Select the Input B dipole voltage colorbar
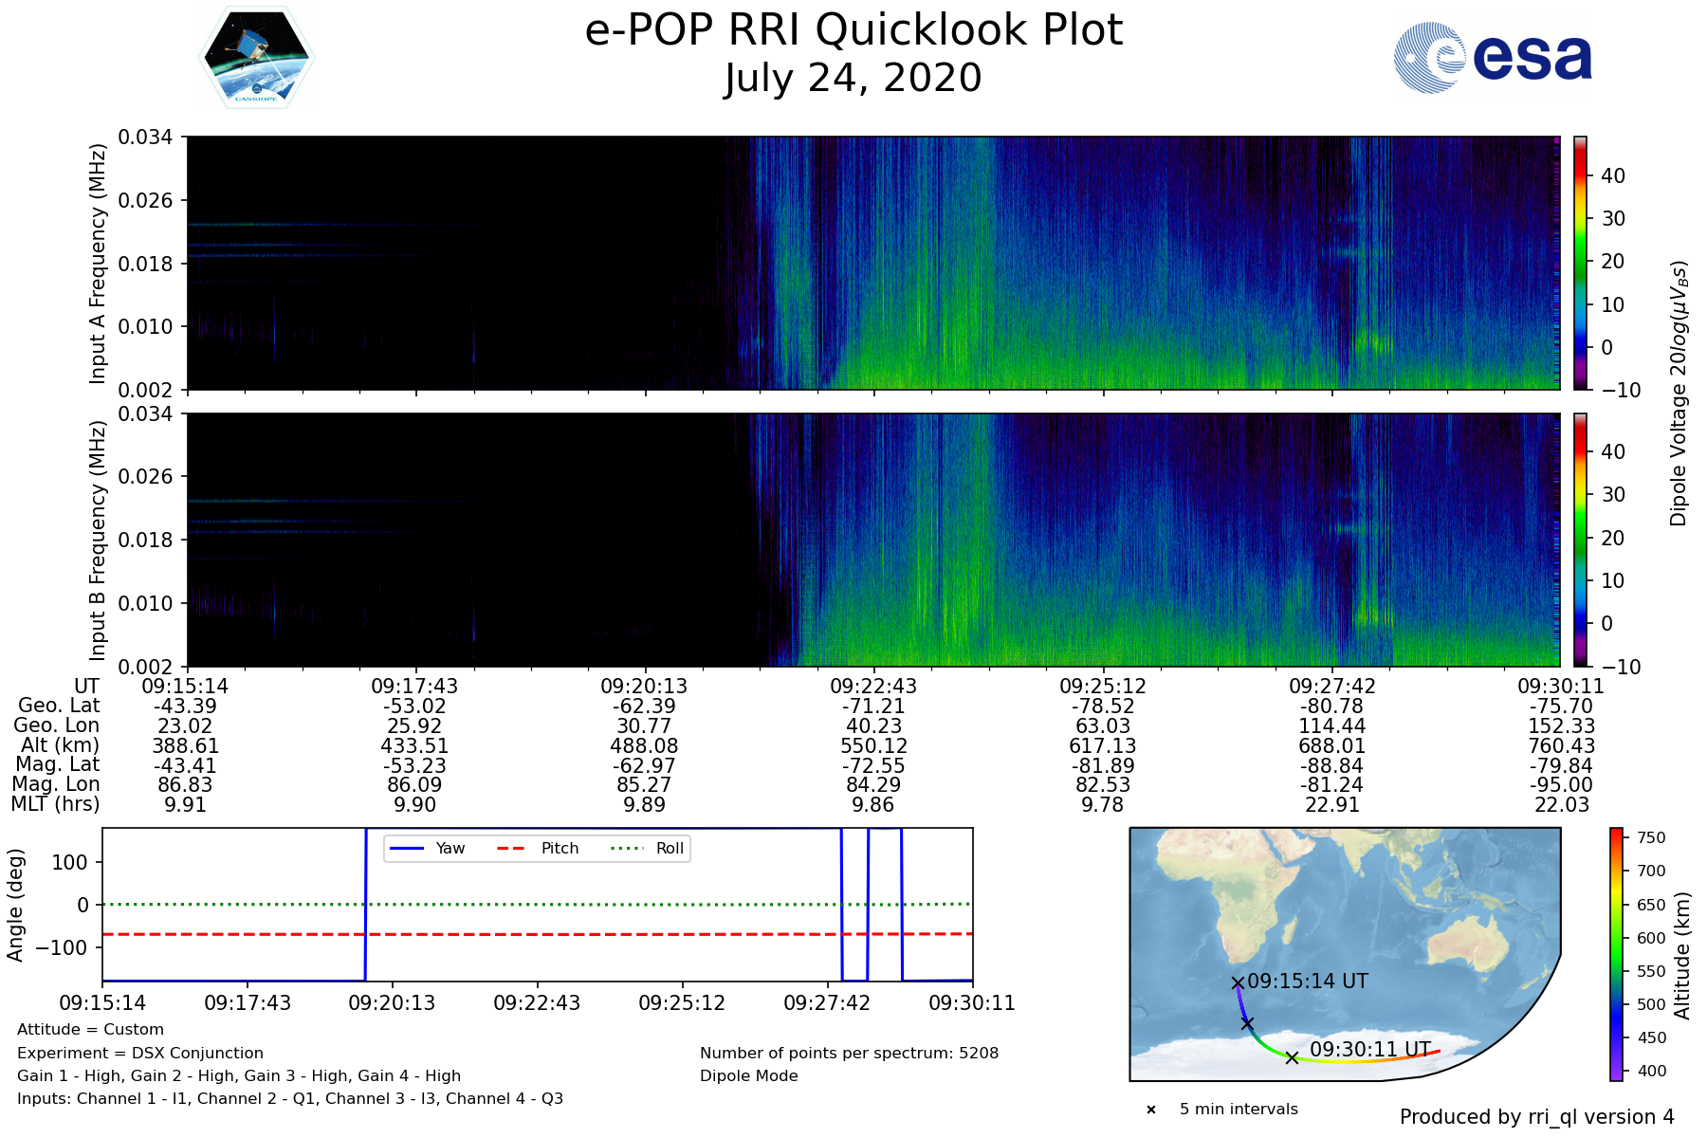 (1580, 539)
